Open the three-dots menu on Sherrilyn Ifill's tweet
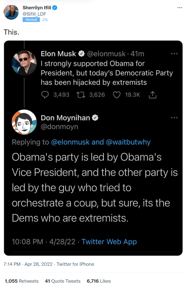This screenshot has width=187, height=288. [180, 8]
